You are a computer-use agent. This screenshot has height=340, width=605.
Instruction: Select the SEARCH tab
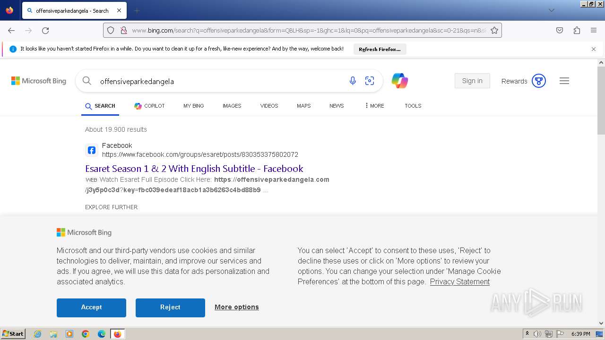100,106
